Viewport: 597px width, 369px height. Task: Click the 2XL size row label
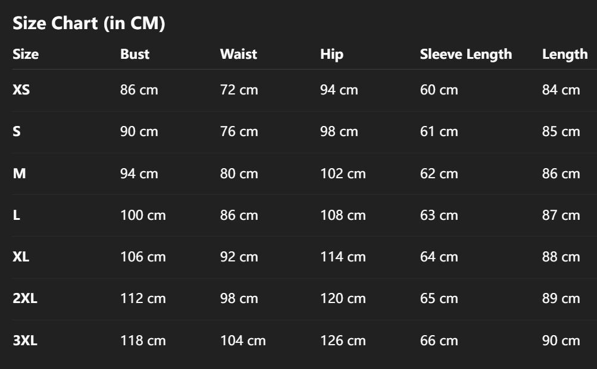pyautogui.click(x=25, y=298)
